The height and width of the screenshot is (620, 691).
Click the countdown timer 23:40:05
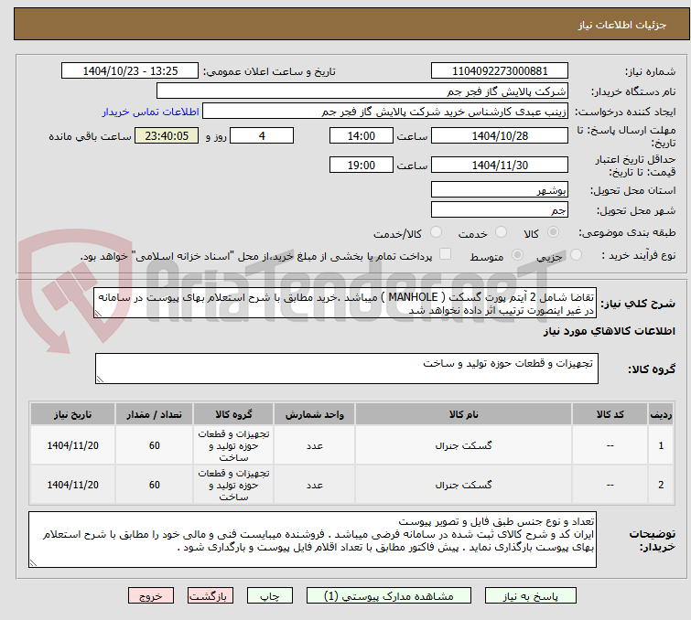click(167, 135)
